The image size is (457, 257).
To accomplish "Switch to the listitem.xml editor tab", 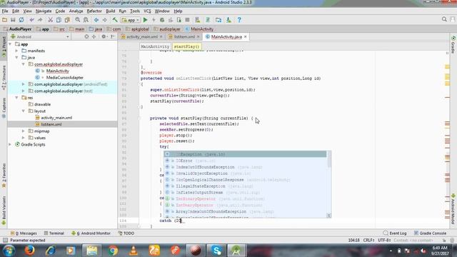I will 184,36.
